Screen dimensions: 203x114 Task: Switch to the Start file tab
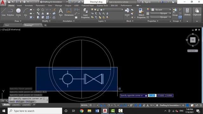pos(7,25)
